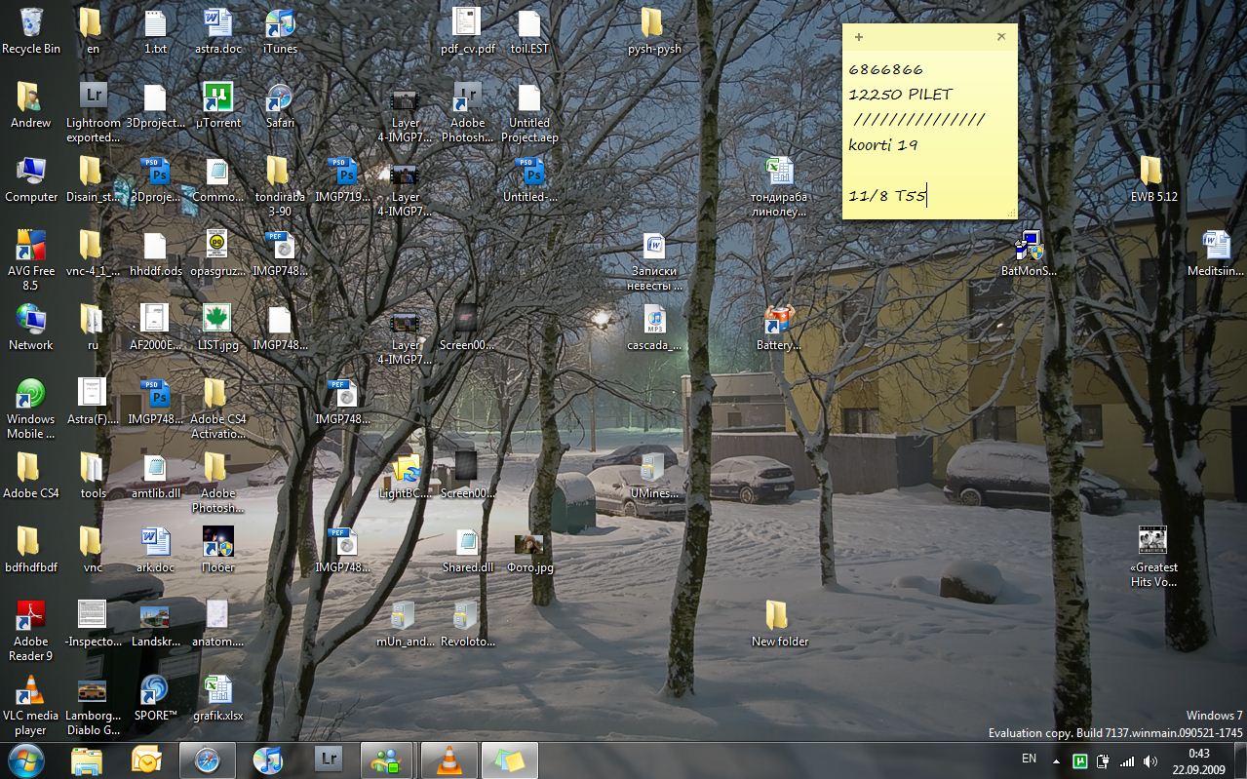Open the Recycle Bin
Screen dimensions: 1247x779
30,24
